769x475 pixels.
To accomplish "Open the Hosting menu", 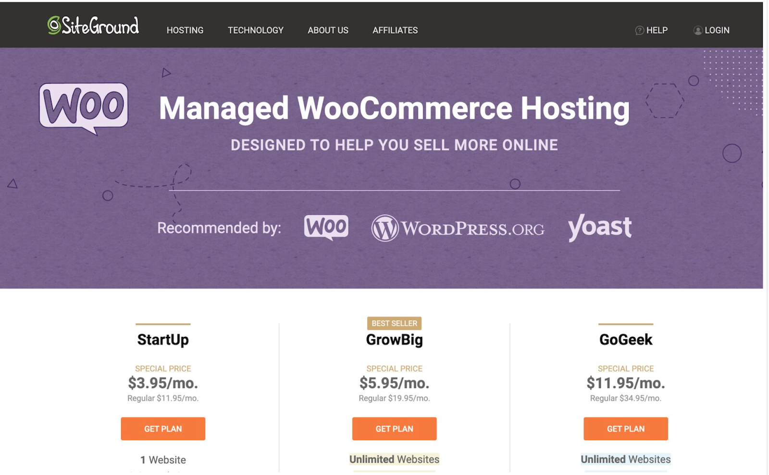I will tap(185, 30).
